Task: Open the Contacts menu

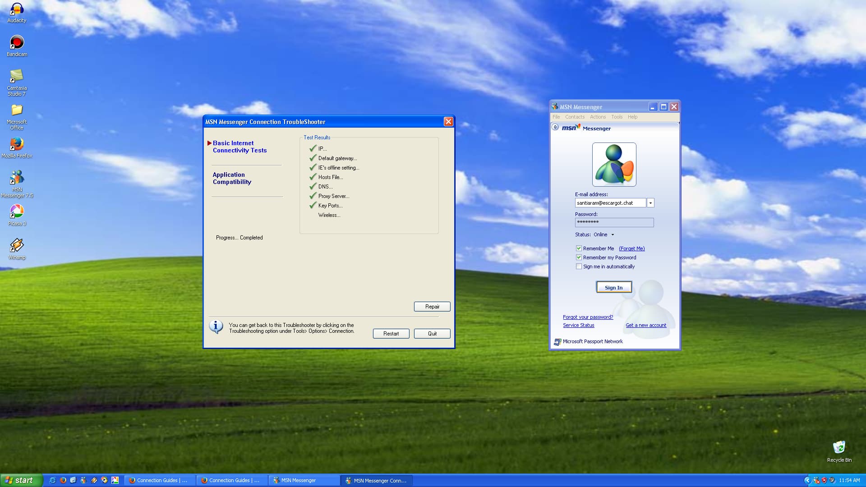Action: point(575,117)
